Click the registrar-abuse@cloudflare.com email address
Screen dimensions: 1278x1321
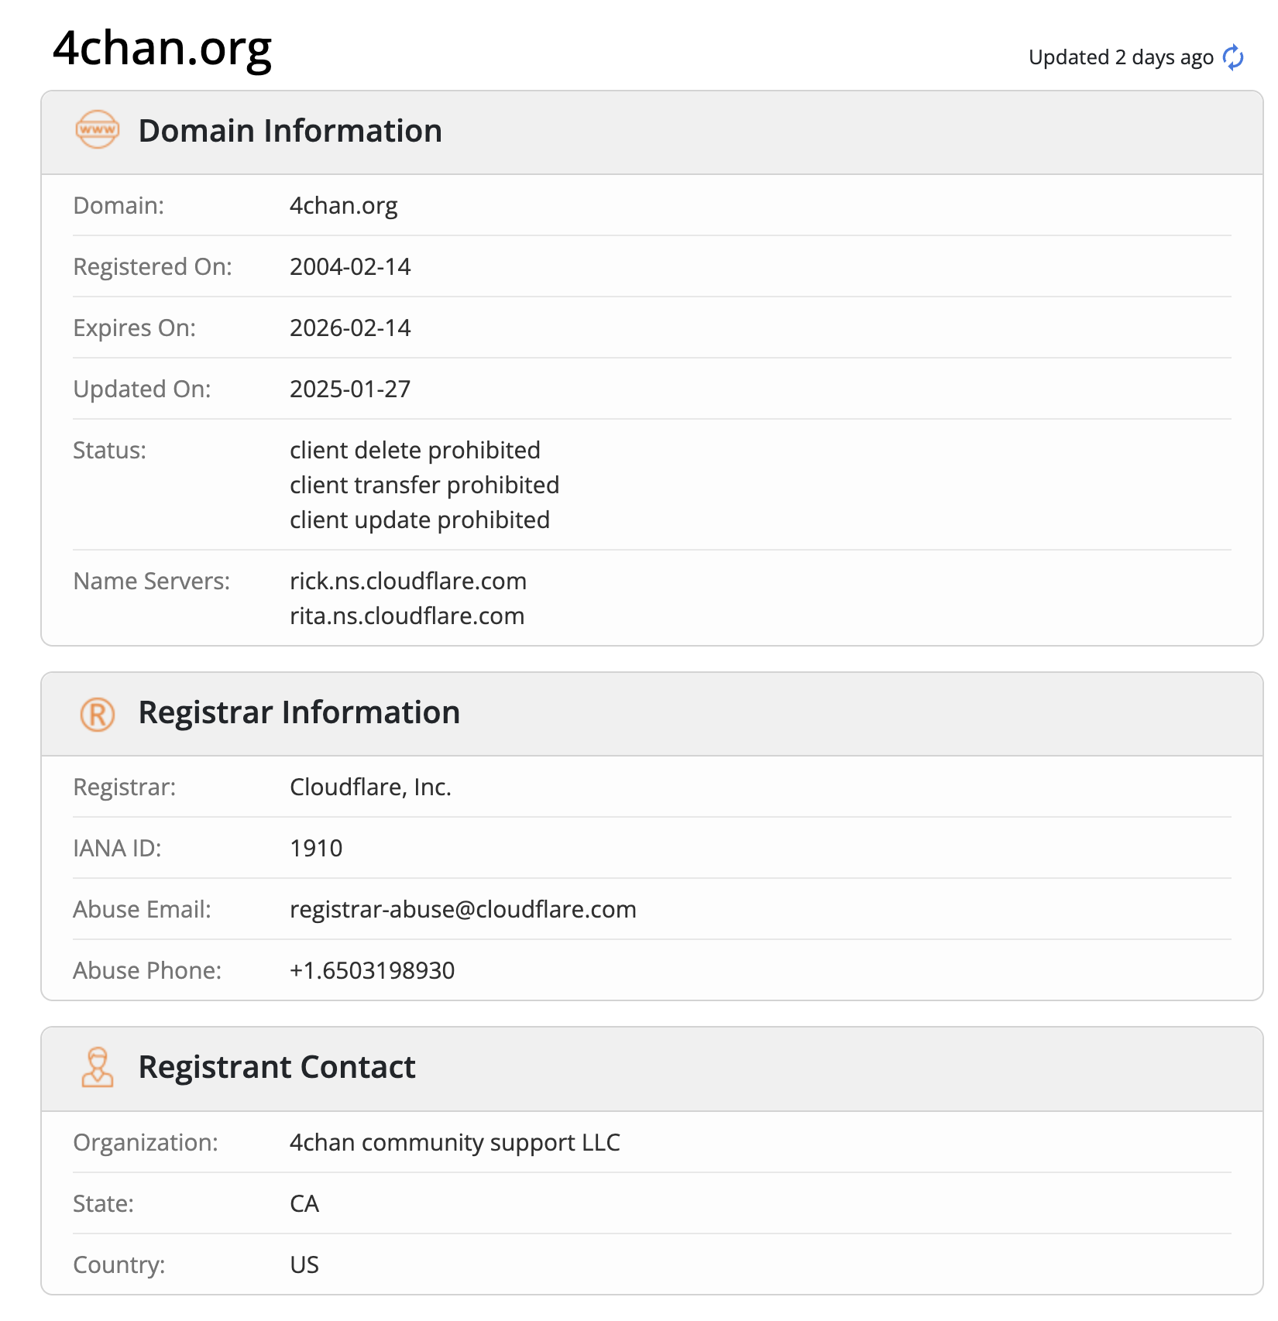(x=463, y=909)
